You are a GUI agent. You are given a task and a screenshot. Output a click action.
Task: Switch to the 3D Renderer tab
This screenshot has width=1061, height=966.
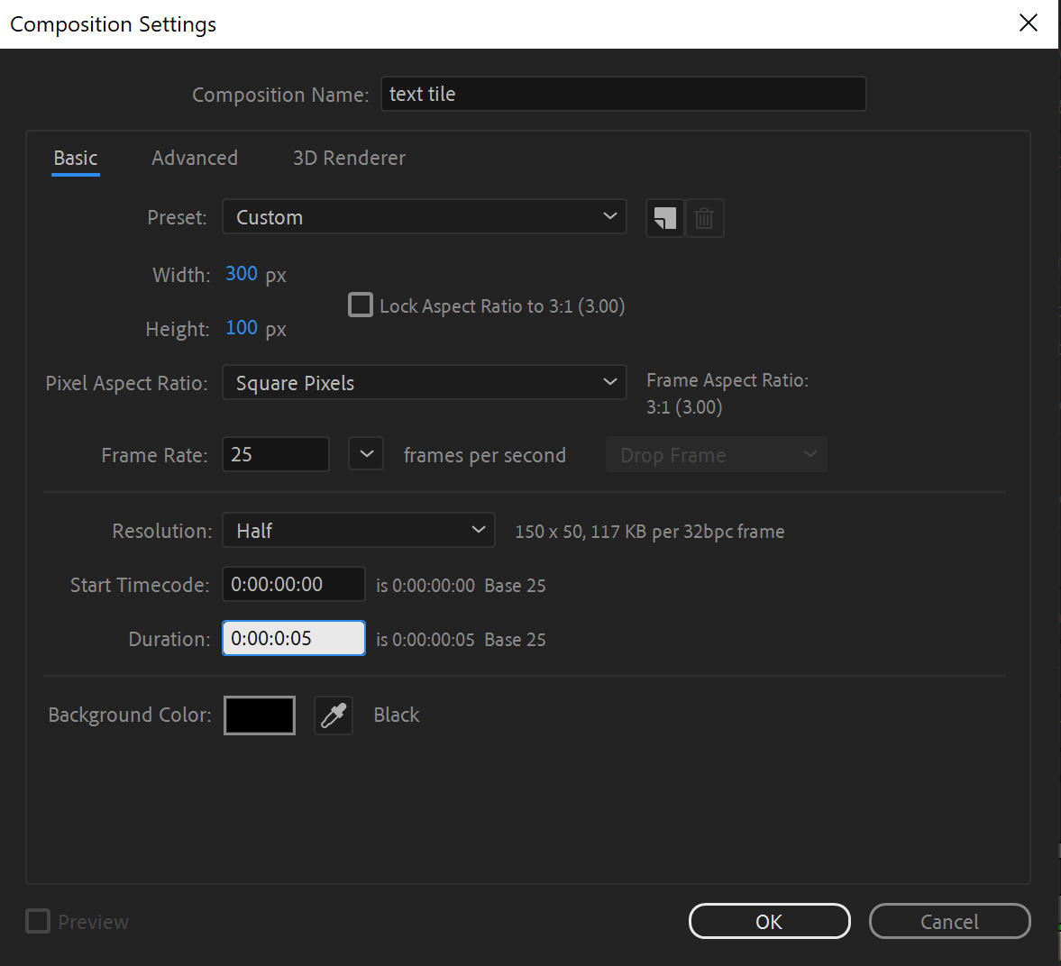pos(349,159)
